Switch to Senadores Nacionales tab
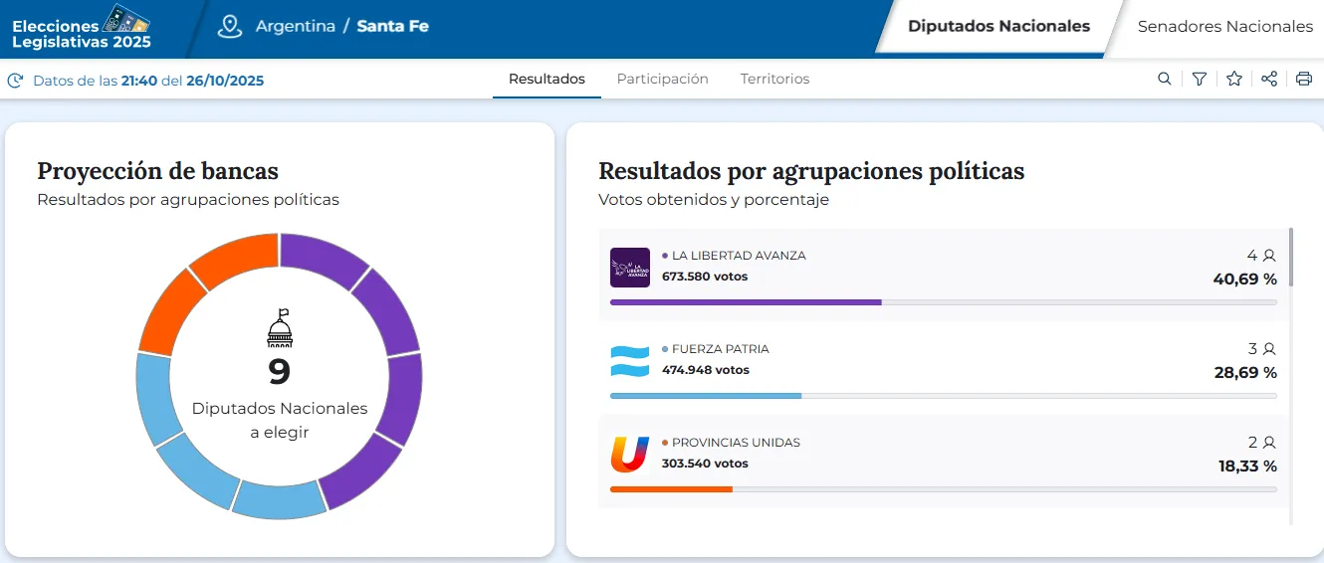Viewport: 1324px width, 563px height. pos(1224,27)
